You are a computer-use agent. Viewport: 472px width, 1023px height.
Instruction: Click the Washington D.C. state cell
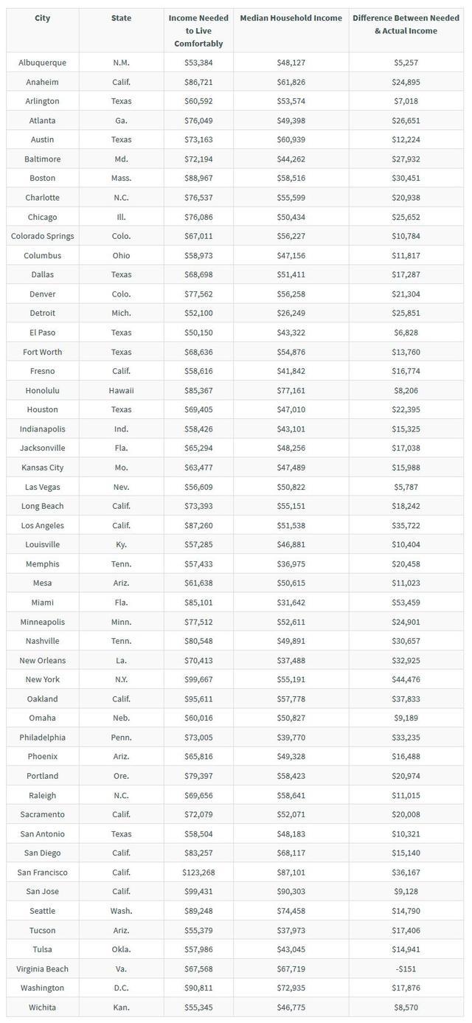[121, 988]
